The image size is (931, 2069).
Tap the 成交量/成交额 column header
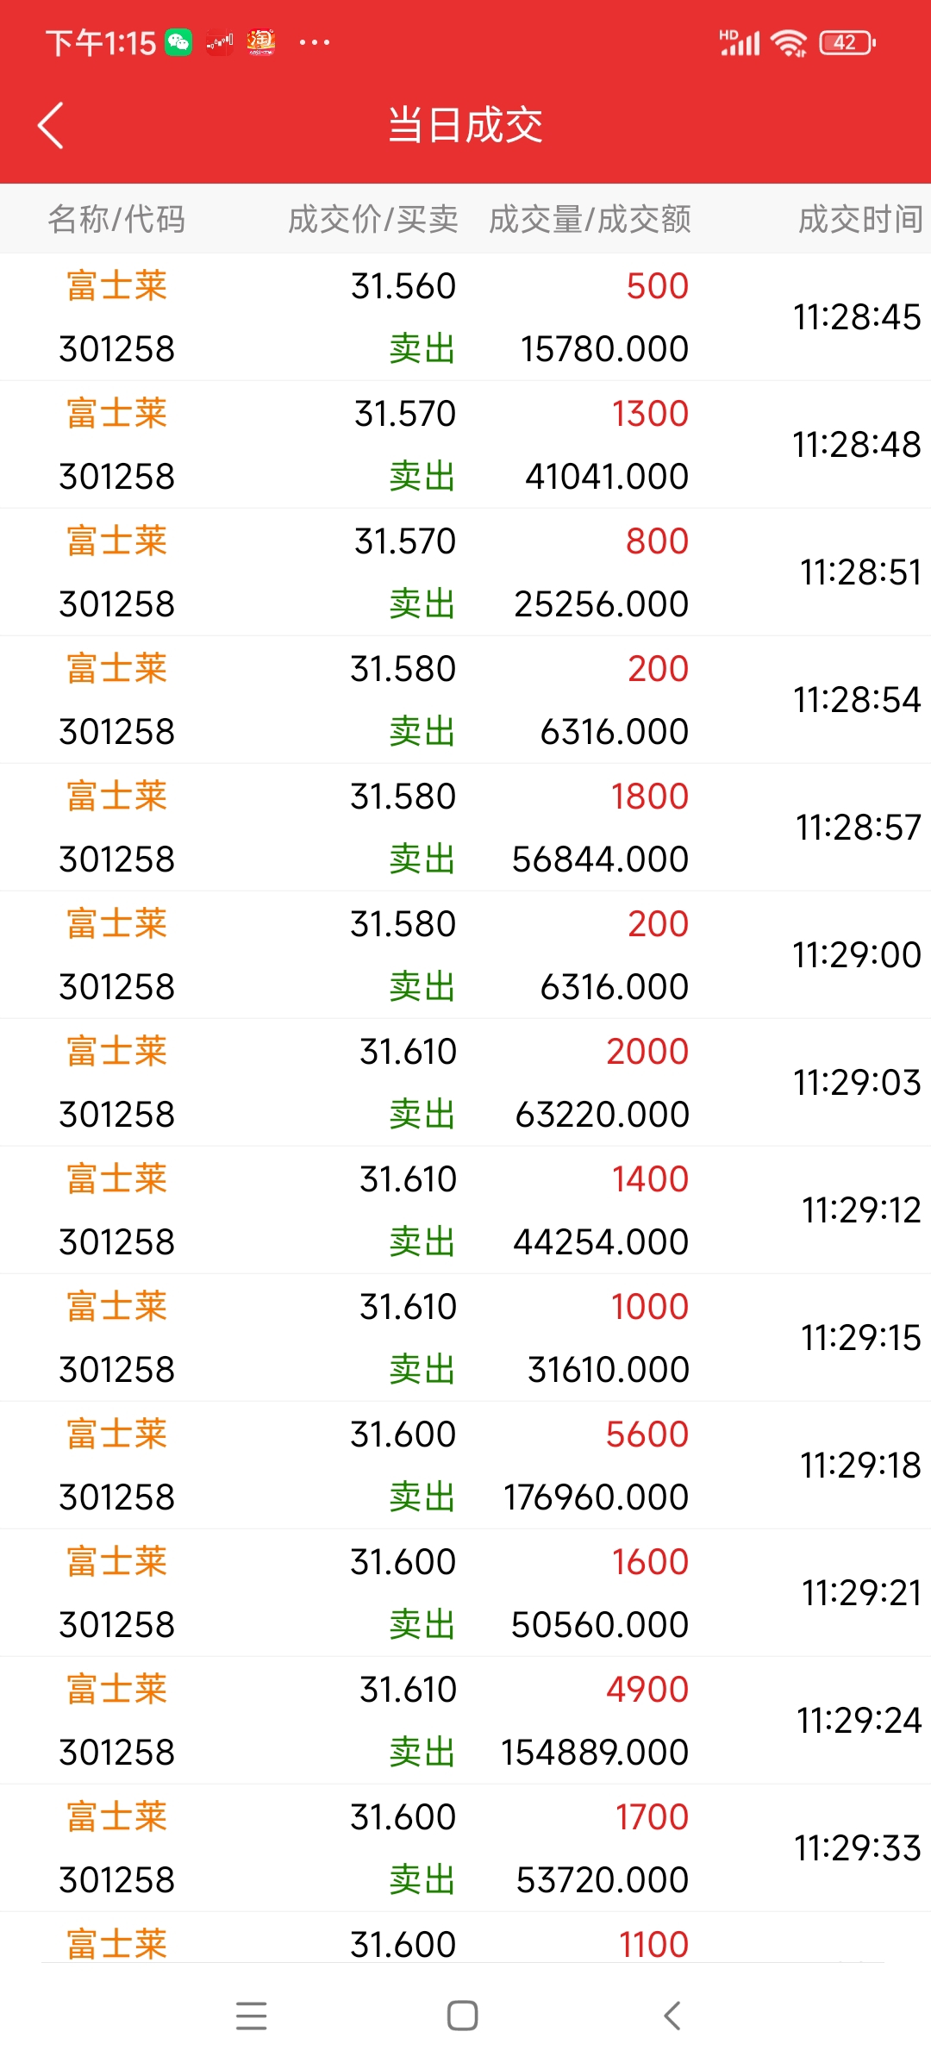tap(590, 219)
